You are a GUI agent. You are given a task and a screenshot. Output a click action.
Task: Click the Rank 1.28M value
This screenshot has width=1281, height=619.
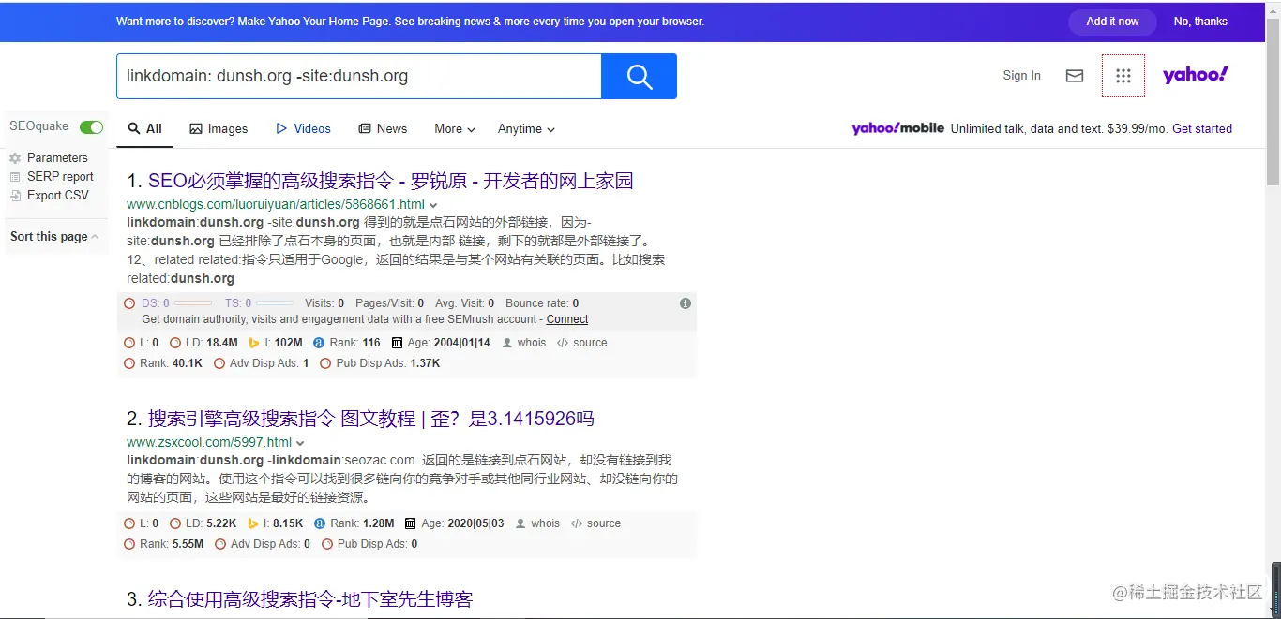[x=379, y=523]
